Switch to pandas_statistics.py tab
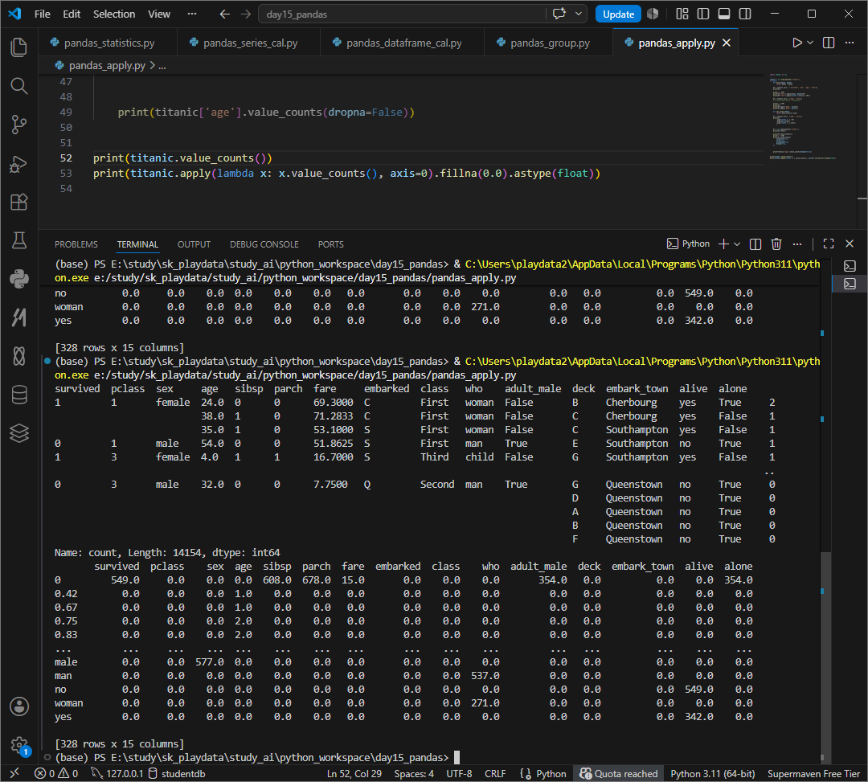Screen dimensions: 868x782 108,43
